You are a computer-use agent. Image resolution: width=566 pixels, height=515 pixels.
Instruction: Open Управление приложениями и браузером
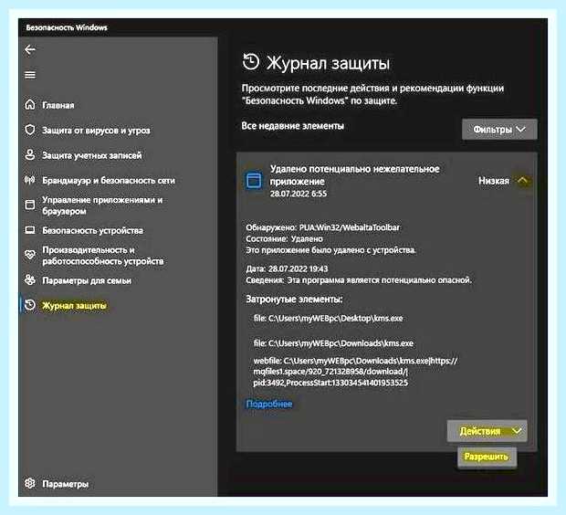(x=102, y=205)
